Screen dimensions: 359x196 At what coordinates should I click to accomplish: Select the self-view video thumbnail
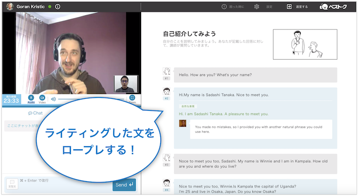click(x=126, y=84)
